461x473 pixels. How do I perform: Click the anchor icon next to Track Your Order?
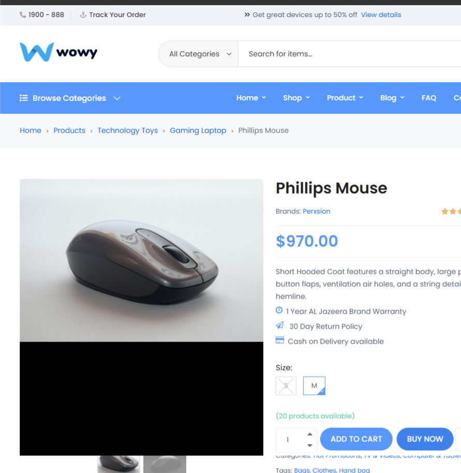pyautogui.click(x=83, y=15)
